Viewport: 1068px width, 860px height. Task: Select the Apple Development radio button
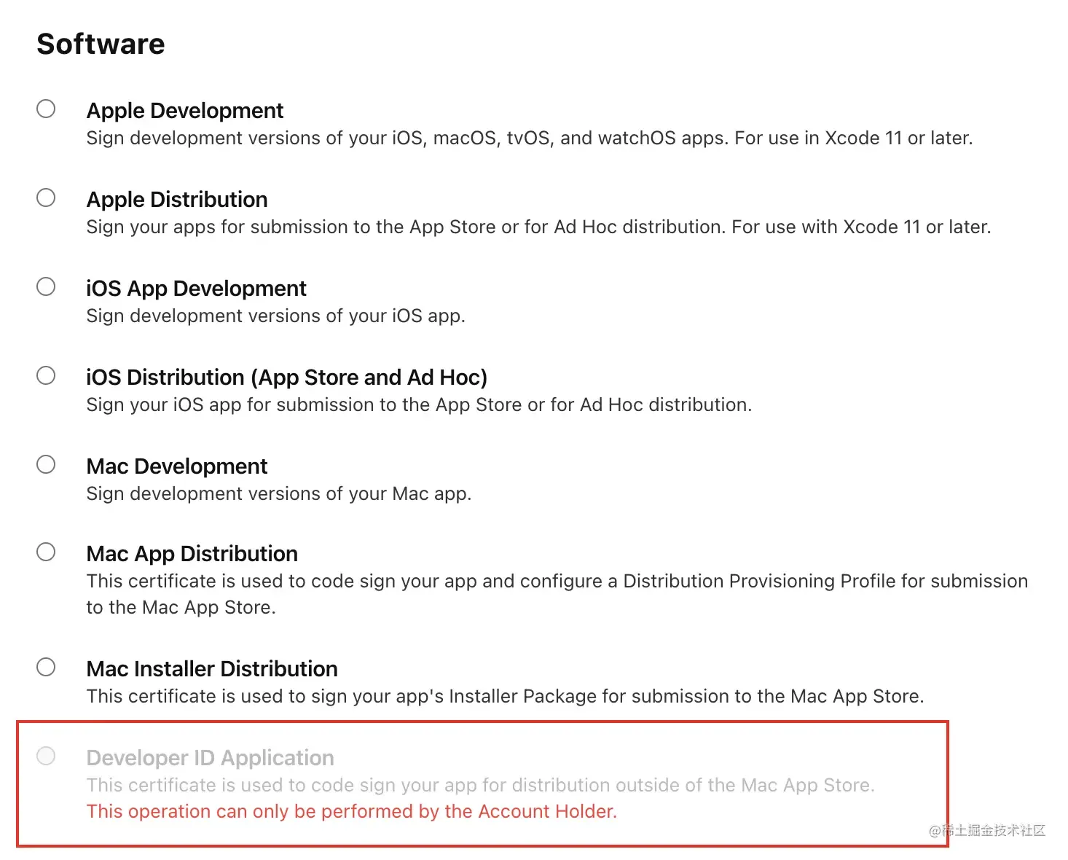point(46,109)
